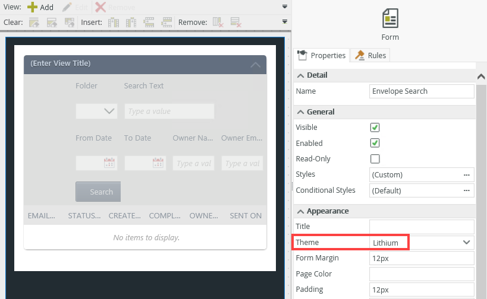Uncheck the Visible checkbox
Image resolution: width=487 pixels, height=299 pixels.
tap(375, 128)
